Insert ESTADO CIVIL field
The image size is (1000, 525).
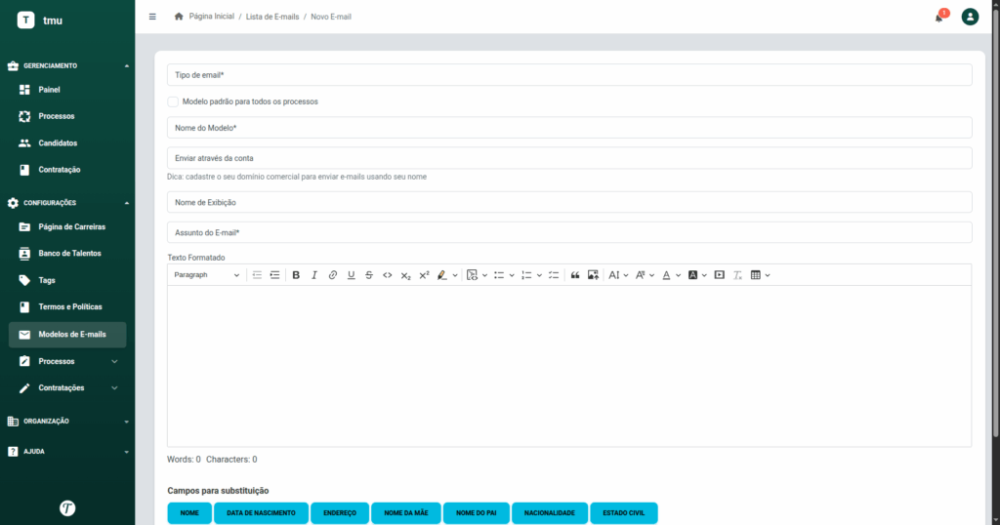tap(624, 513)
